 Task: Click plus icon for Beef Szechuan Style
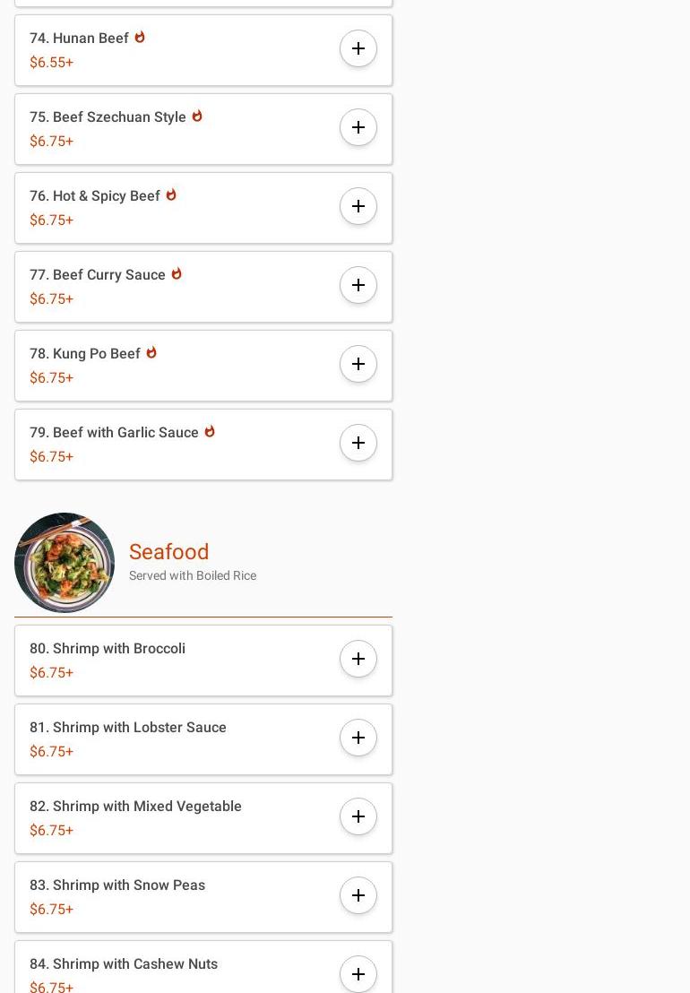point(358,127)
